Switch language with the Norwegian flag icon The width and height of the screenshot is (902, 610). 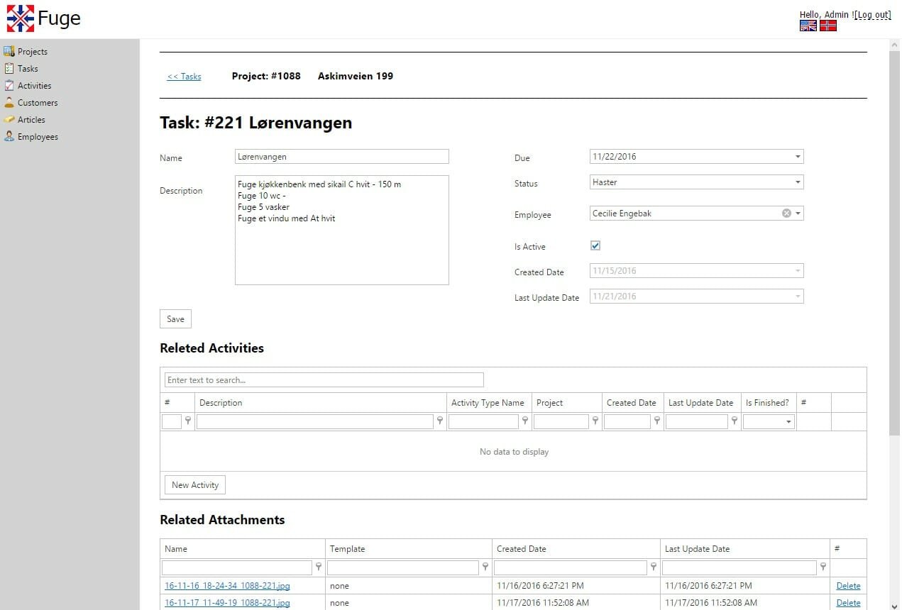(827, 26)
